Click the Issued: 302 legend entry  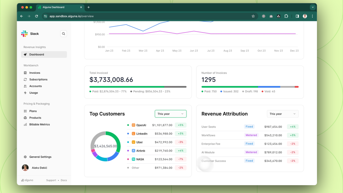(x=229, y=91)
